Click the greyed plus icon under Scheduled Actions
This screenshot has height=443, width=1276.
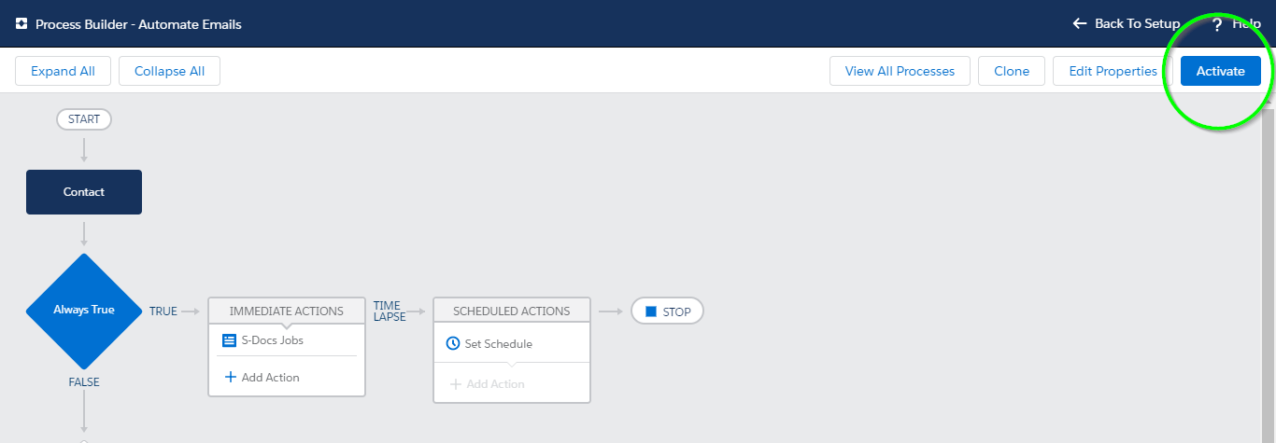pos(456,383)
